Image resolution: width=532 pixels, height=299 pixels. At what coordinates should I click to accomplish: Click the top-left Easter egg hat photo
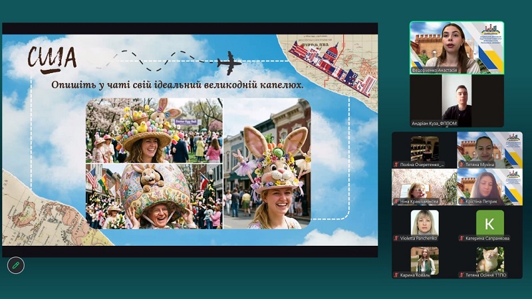[154, 130]
